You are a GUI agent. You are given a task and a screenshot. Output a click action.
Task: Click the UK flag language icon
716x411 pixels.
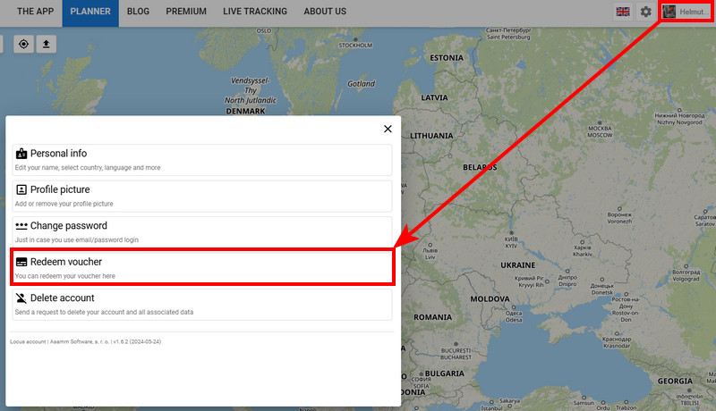point(622,13)
